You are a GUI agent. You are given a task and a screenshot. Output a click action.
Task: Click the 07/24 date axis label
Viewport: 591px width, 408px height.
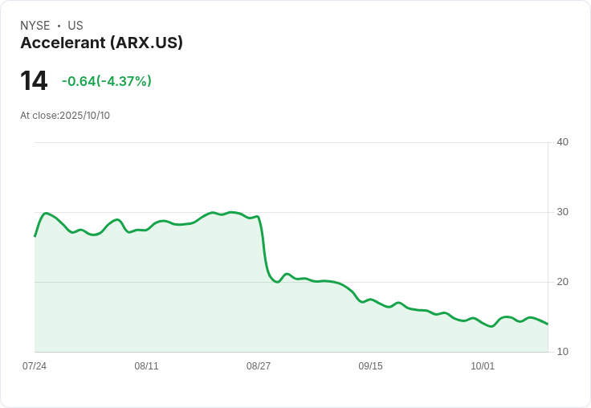click(35, 366)
